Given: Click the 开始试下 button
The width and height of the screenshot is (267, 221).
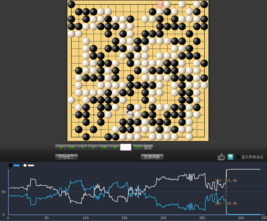Looking at the screenshot, I should [67, 157].
